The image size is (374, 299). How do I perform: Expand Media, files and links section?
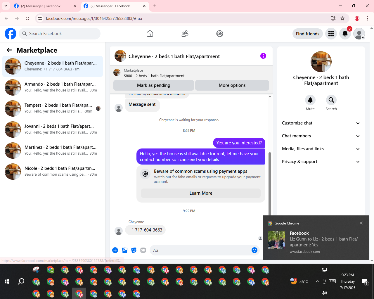(x=321, y=149)
